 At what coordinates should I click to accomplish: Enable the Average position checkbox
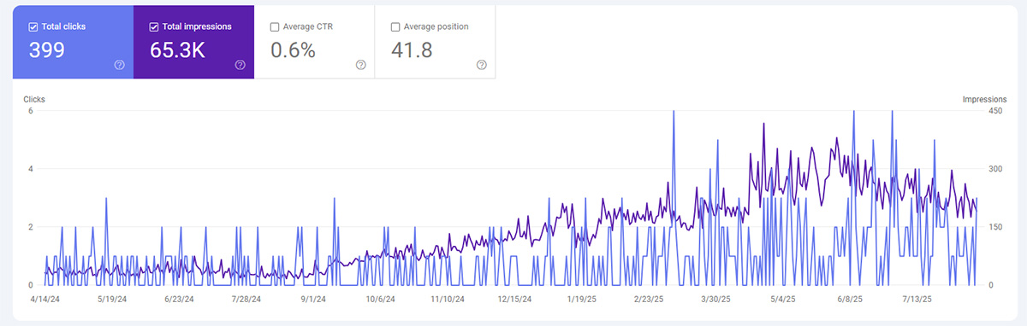(x=395, y=26)
